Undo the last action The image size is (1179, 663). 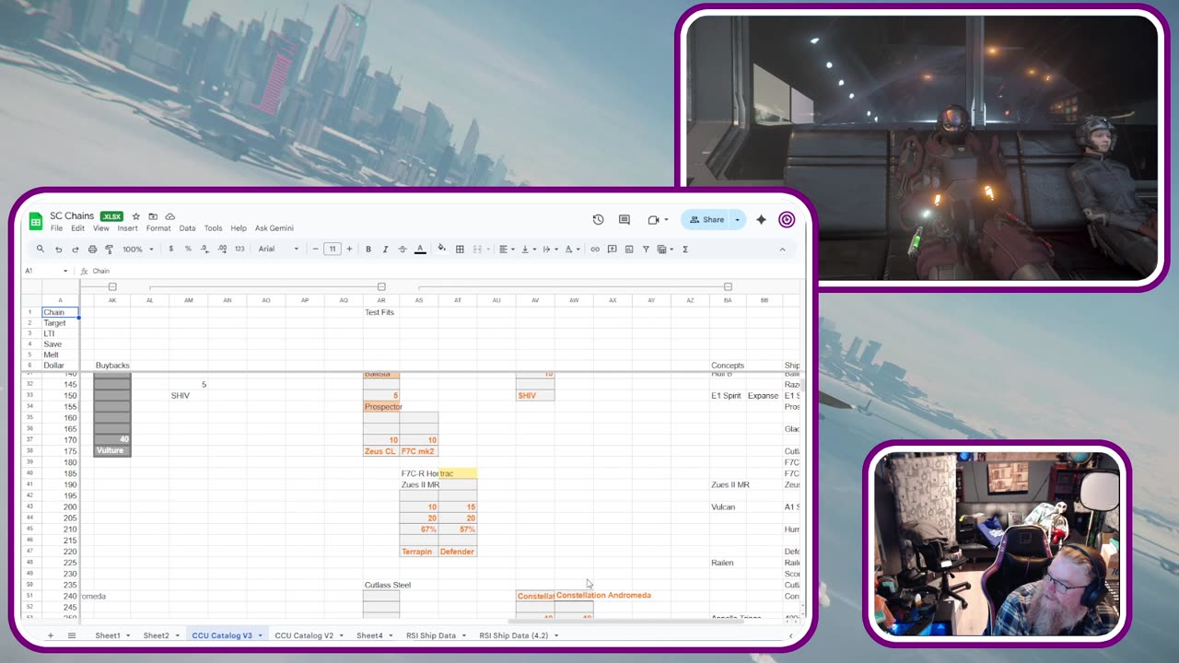point(58,250)
